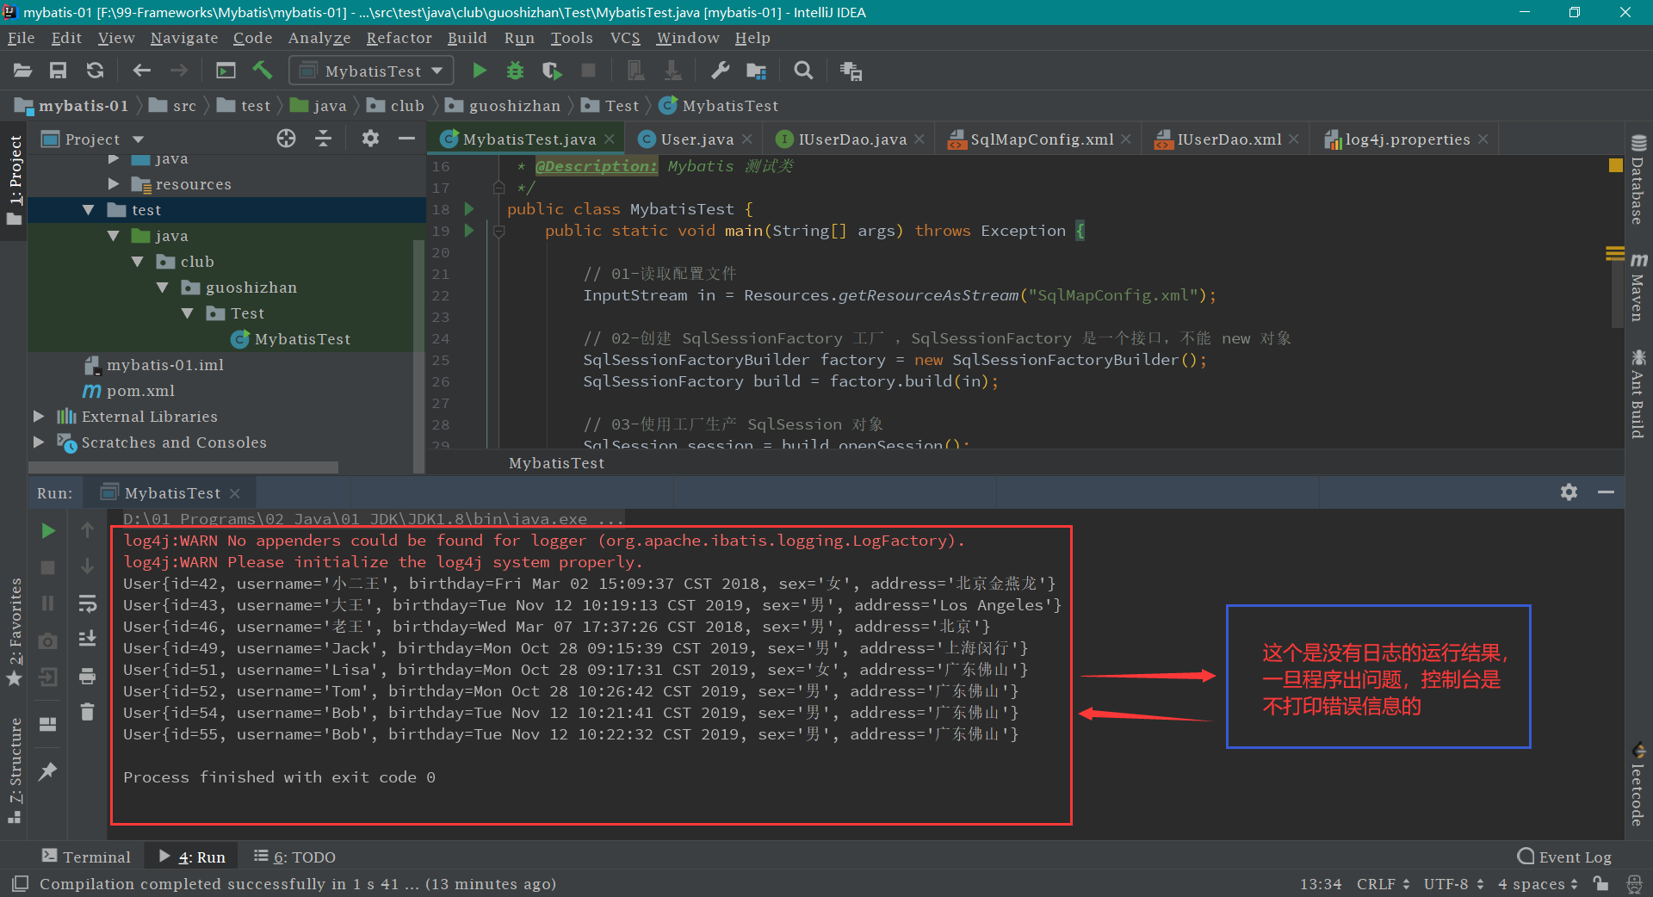Open Search Everywhere magnifier icon

[x=803, y=71]
